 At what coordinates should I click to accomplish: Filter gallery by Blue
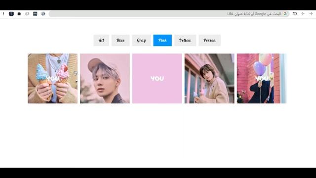pos(120,41)
